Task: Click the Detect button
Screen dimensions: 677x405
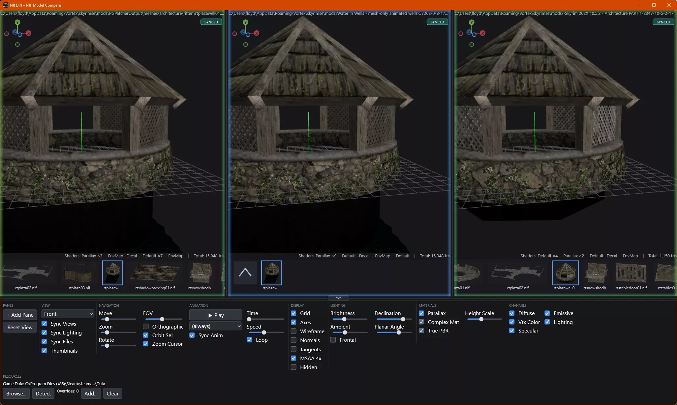Action: 43,393
